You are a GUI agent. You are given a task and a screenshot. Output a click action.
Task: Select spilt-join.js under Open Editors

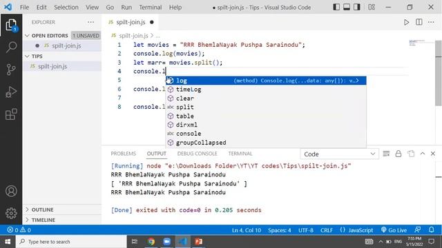(x=62, y=45)
